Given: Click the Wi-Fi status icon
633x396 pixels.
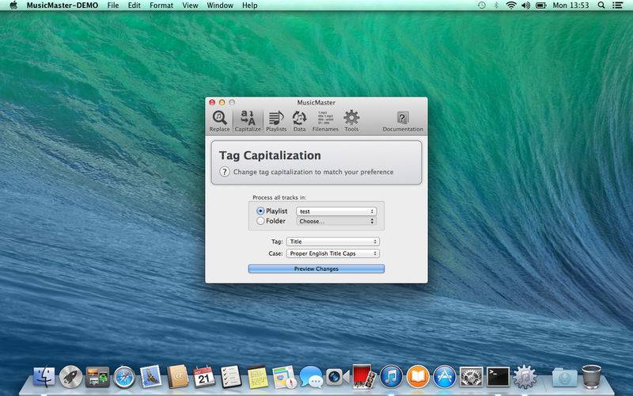Looking at the screenshot, I should pyautogui.click(x=511, y=6).
